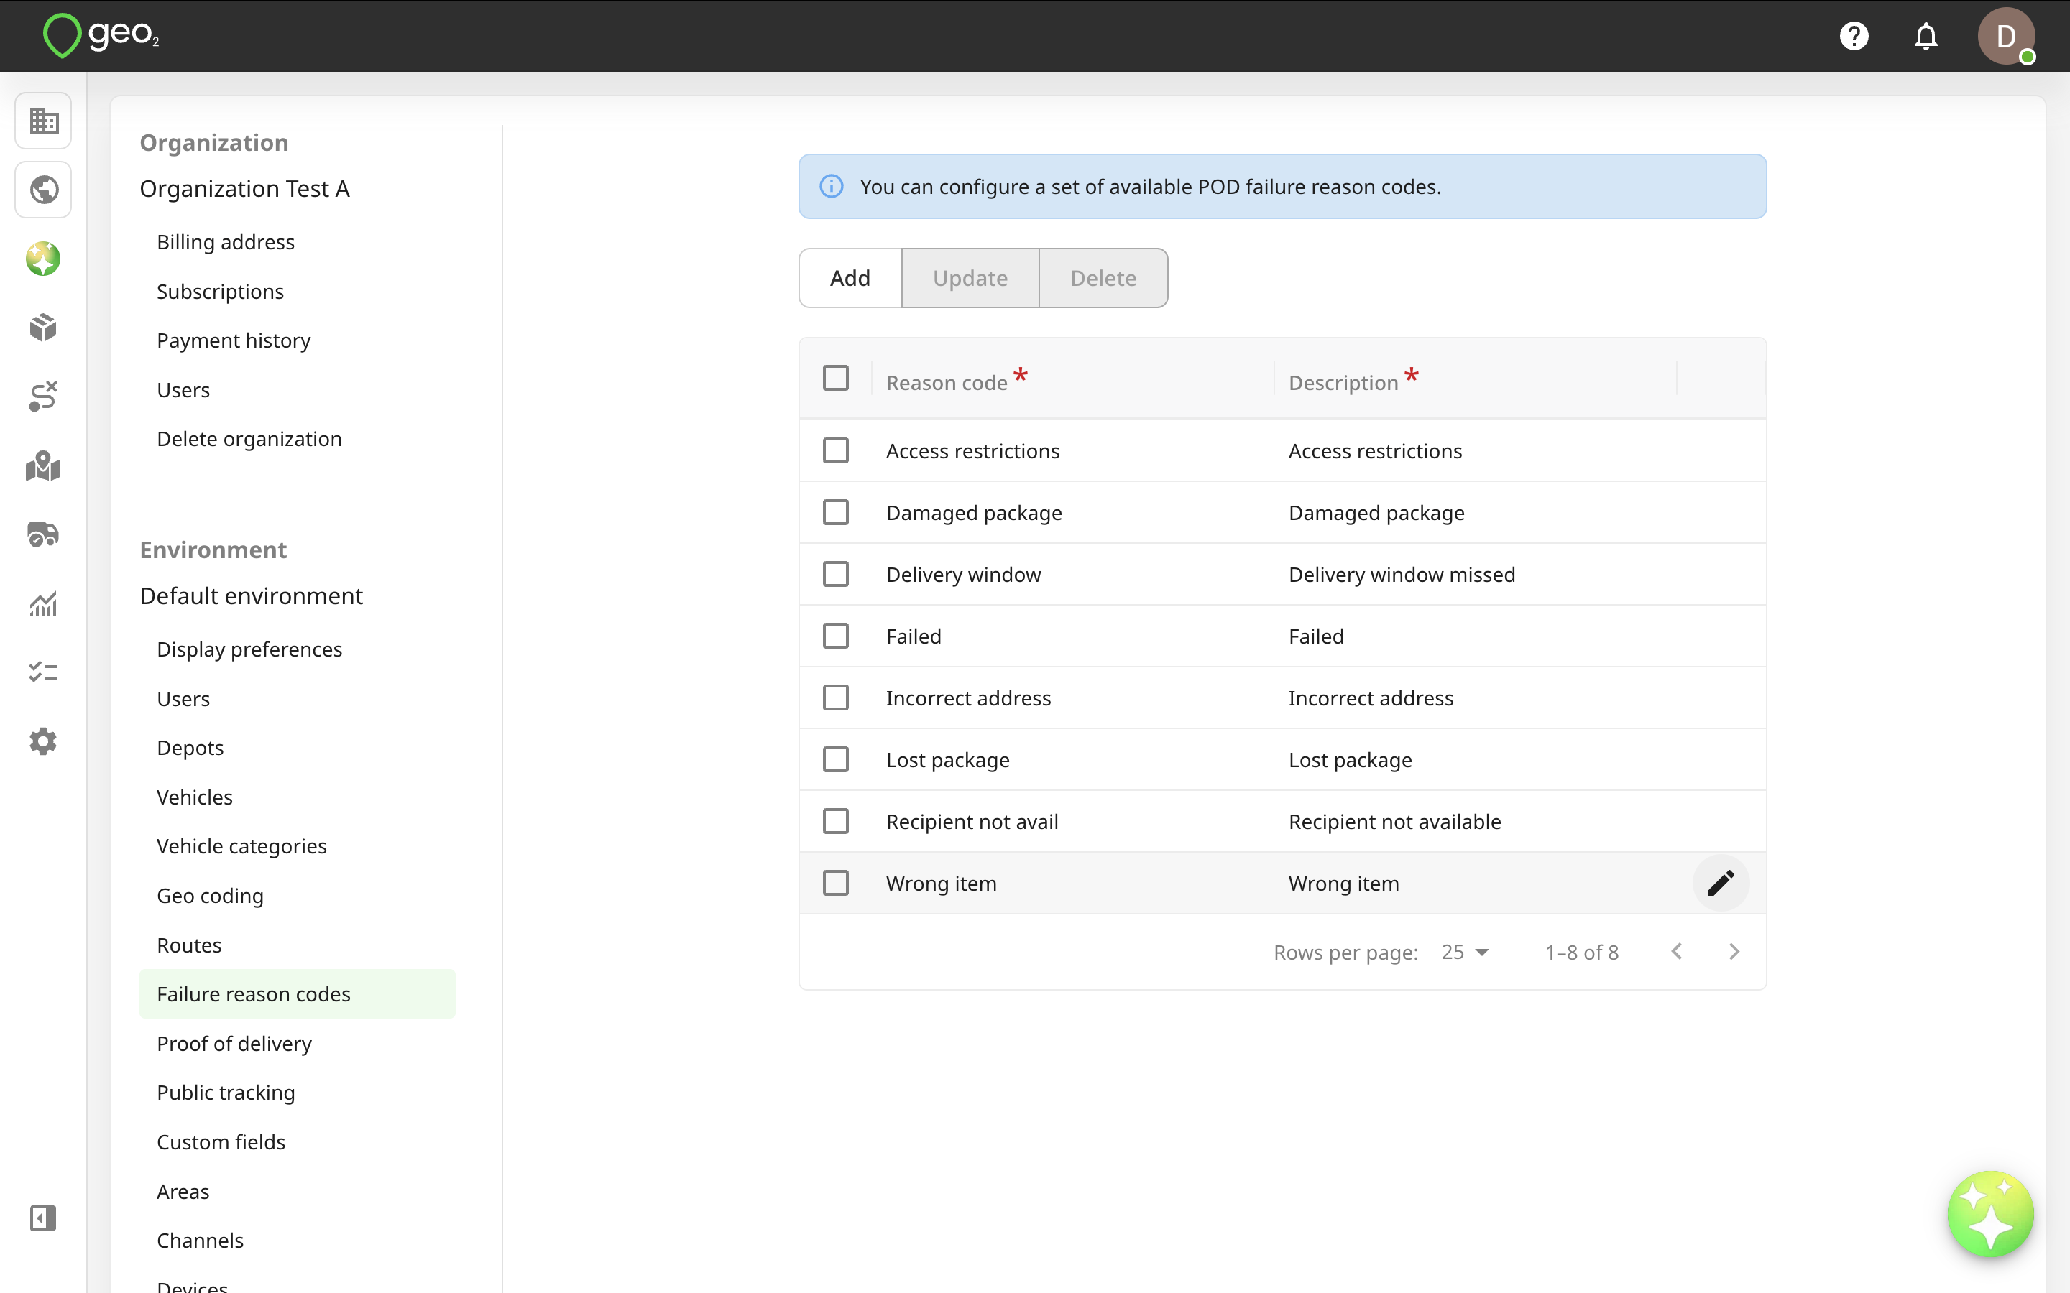Viewport: 2070px width, 1293px height.
Task: Collapse the sidebar panel icon
Action: click(x=44, y=1218)
